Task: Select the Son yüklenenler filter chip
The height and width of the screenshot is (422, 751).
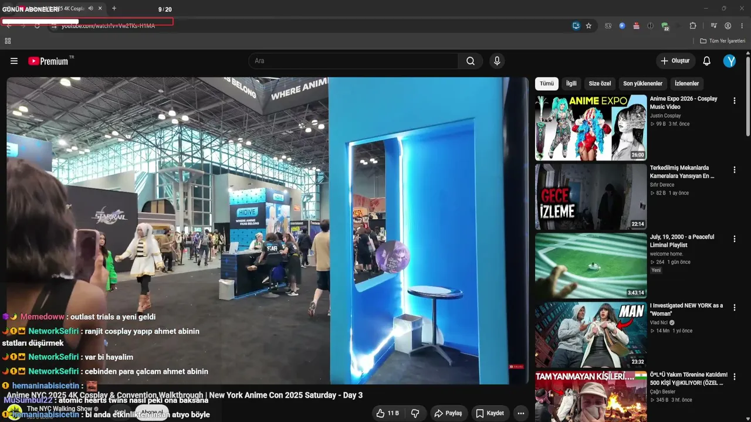Action: point(642,84)
